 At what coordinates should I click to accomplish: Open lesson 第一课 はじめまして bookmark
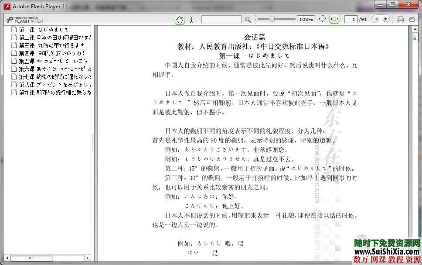point(44,29)
